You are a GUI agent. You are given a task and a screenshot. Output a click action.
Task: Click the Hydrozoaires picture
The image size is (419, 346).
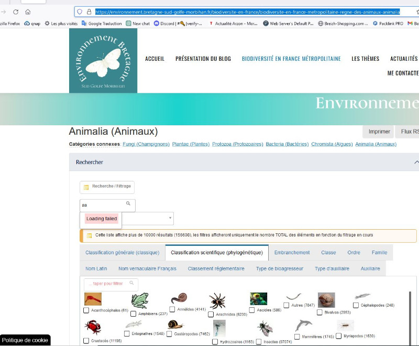(x=219, y=328)
